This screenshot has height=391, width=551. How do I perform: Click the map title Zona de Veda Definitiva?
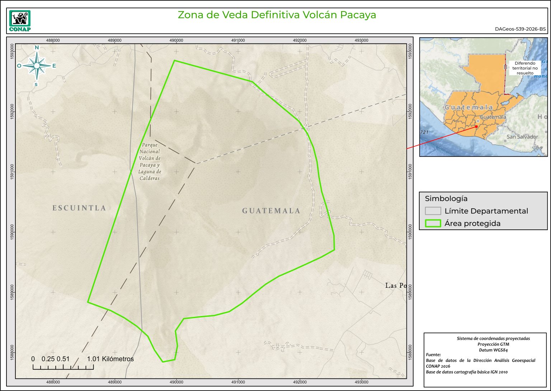click(x=277, y=15)
